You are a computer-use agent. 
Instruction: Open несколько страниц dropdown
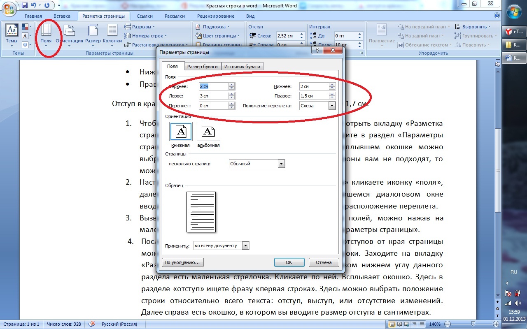click(257, 164)
